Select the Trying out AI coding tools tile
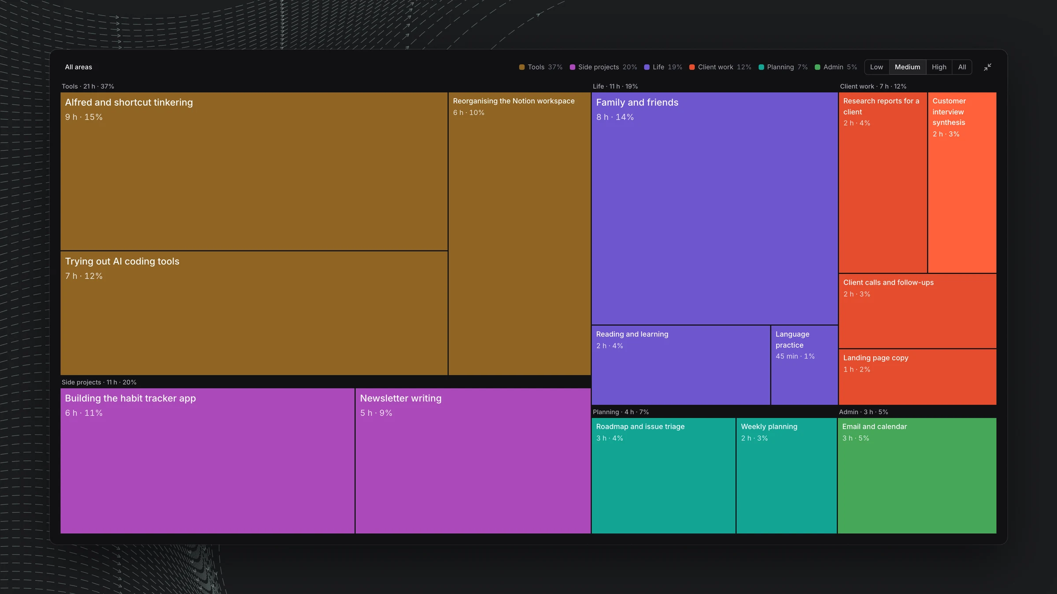The height and width of the screenshot is (594, 1057). click(x=254, y=313)
